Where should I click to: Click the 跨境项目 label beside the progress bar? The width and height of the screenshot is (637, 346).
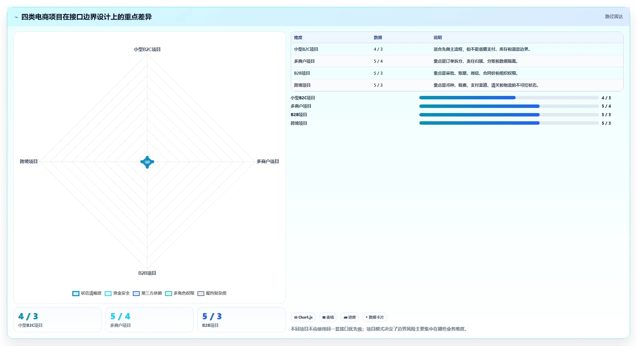click(299, 123)
